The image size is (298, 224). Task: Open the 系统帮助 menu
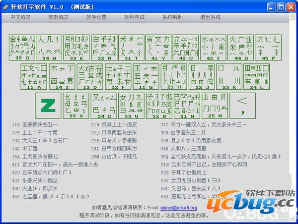[172, 17]
